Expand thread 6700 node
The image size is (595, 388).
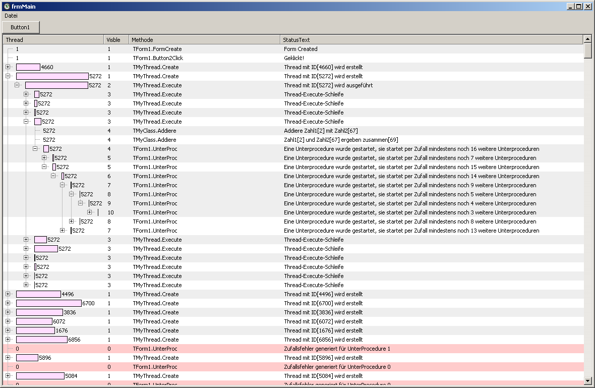(8, 303)
